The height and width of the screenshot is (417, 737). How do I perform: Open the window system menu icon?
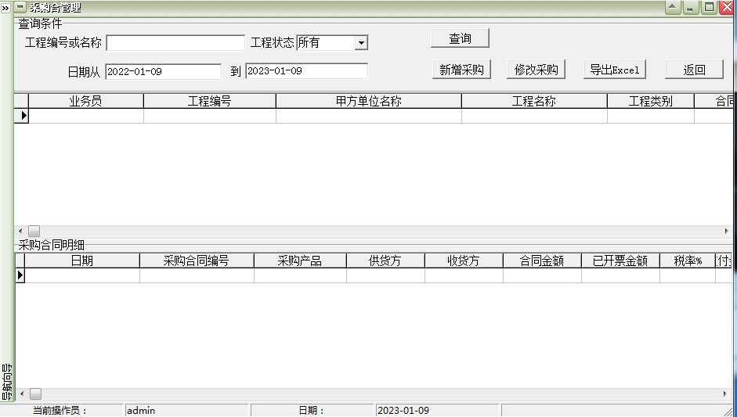pos(20,7)
